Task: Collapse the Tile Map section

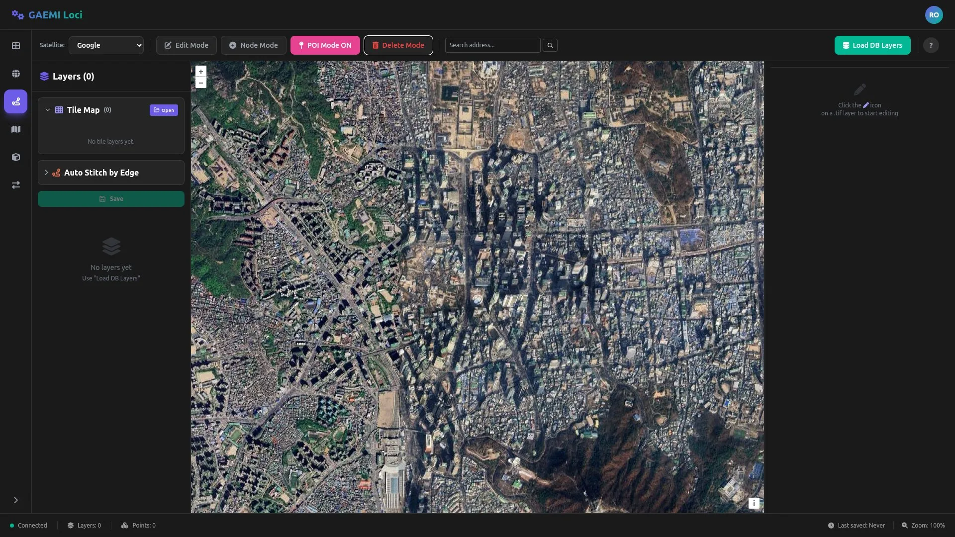Action: (48, 110)
